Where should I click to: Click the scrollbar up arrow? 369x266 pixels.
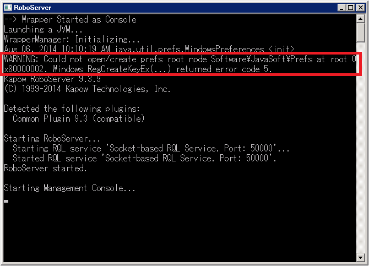[360, 19]
